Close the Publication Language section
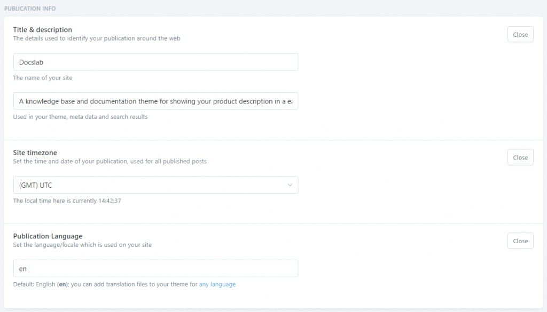The height and width of the screenshot is (312, 547). (520, 241)
